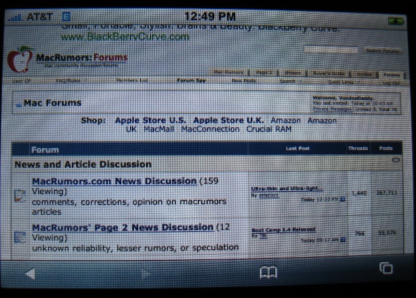This screenshot has height=298, width=416.
Task: Open Forum Spy in navbar
Action: pyautogui.click(x=191, y=81)
